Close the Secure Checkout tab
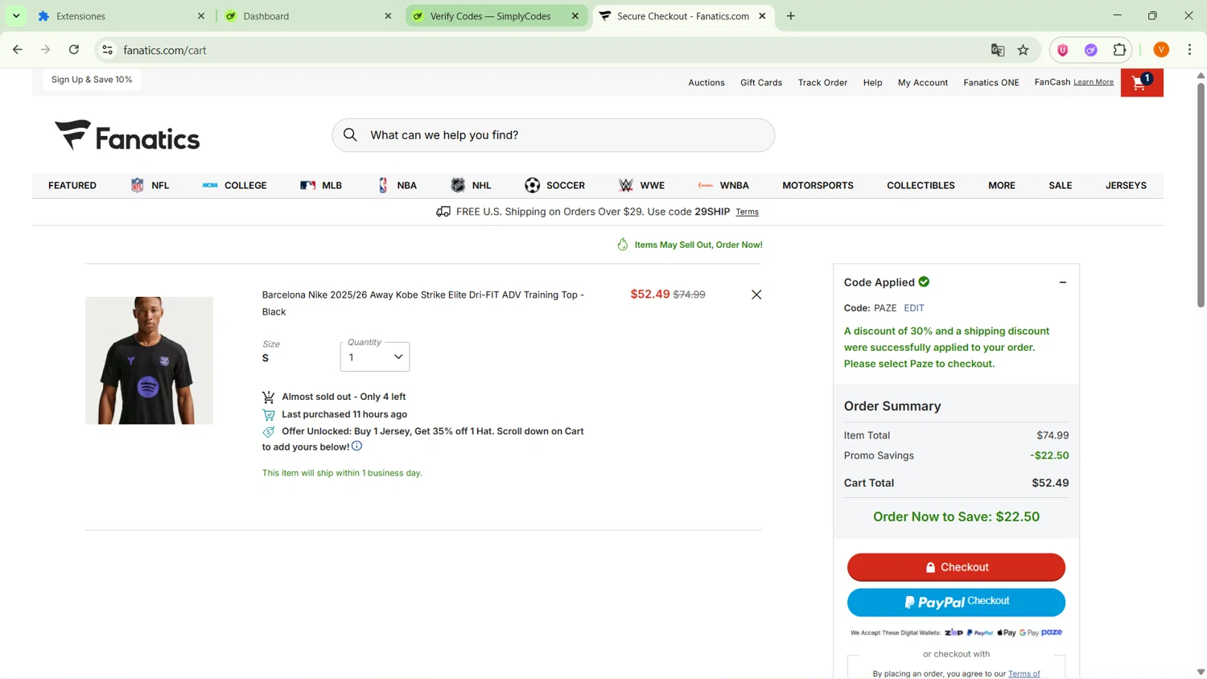 (763, 16)
